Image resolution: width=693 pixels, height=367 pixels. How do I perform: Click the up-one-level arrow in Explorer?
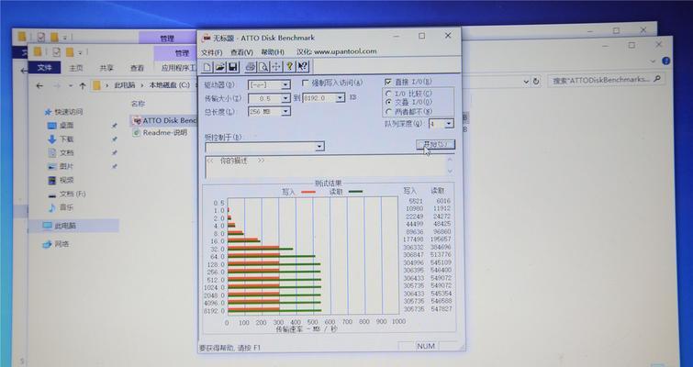[x=83, y=86]
